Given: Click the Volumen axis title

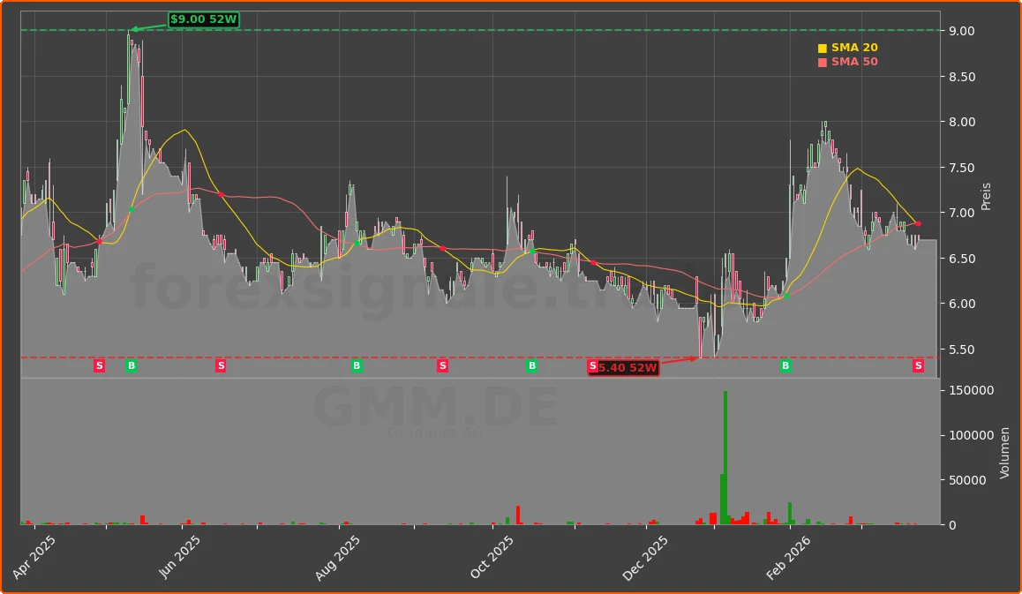Looking at the screenshot, I should 1005,453.
